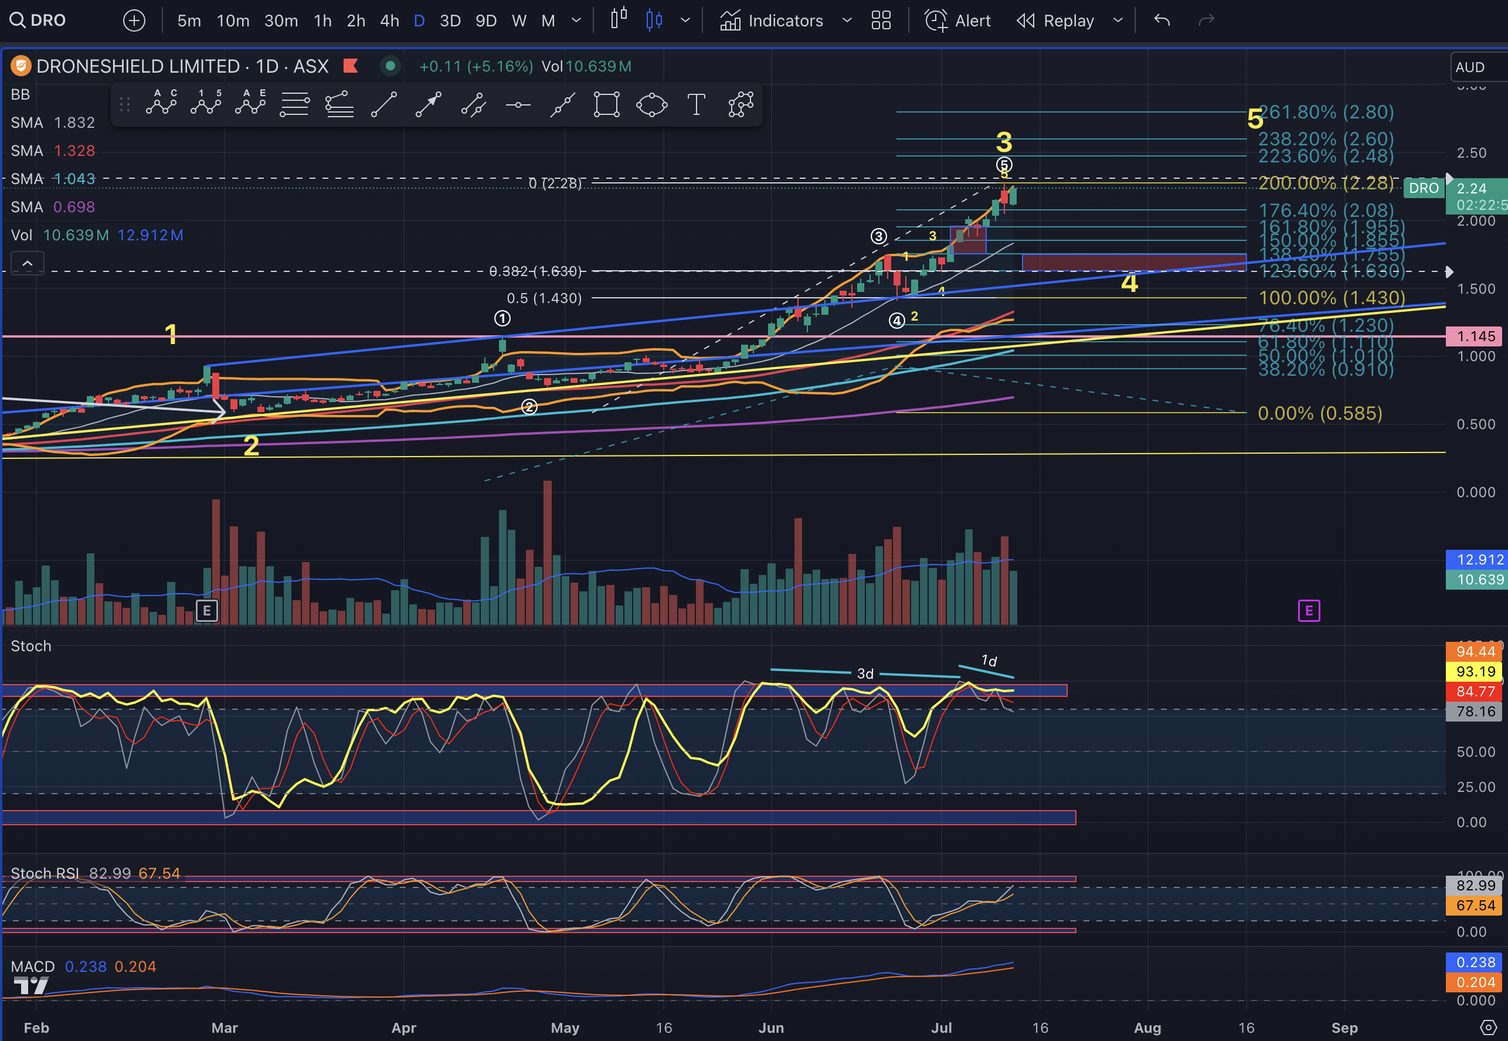1508x1041 pixels.
Task: Select the Fib retracement tool
Action: pos(295,104)
